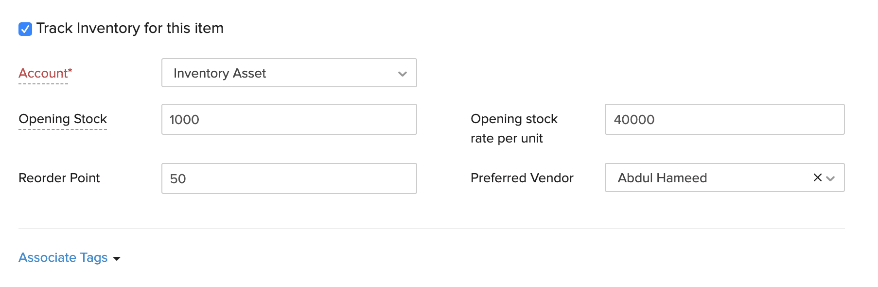Open the Inventory Asset account dropdown
Screen dimensions: 878x287
pyautogui.click(x=289, y=73)
